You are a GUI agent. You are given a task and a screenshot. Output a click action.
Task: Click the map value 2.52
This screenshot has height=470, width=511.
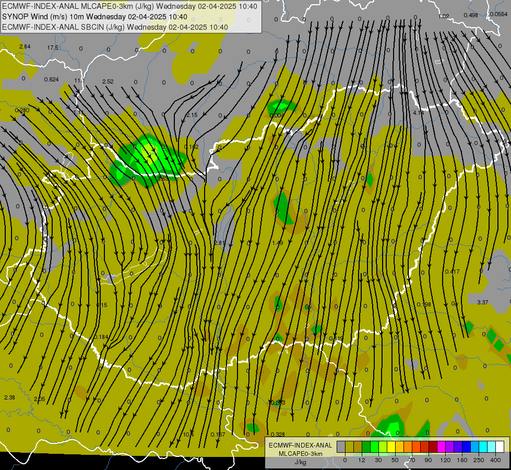pyautogui.click(x=108, y=81)
